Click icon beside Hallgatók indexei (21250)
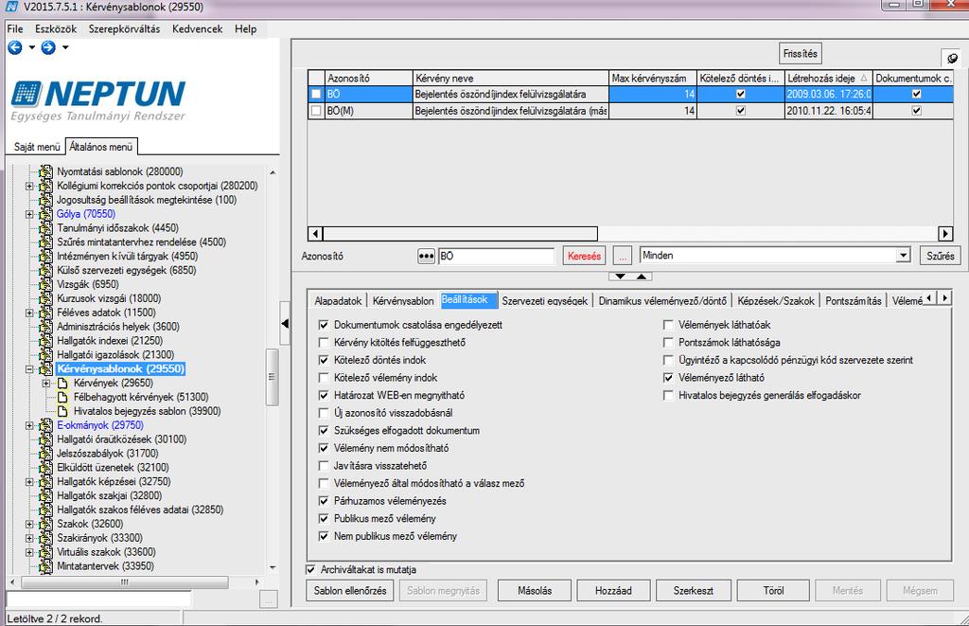This screenshot has width=969, height=626. 45,341
